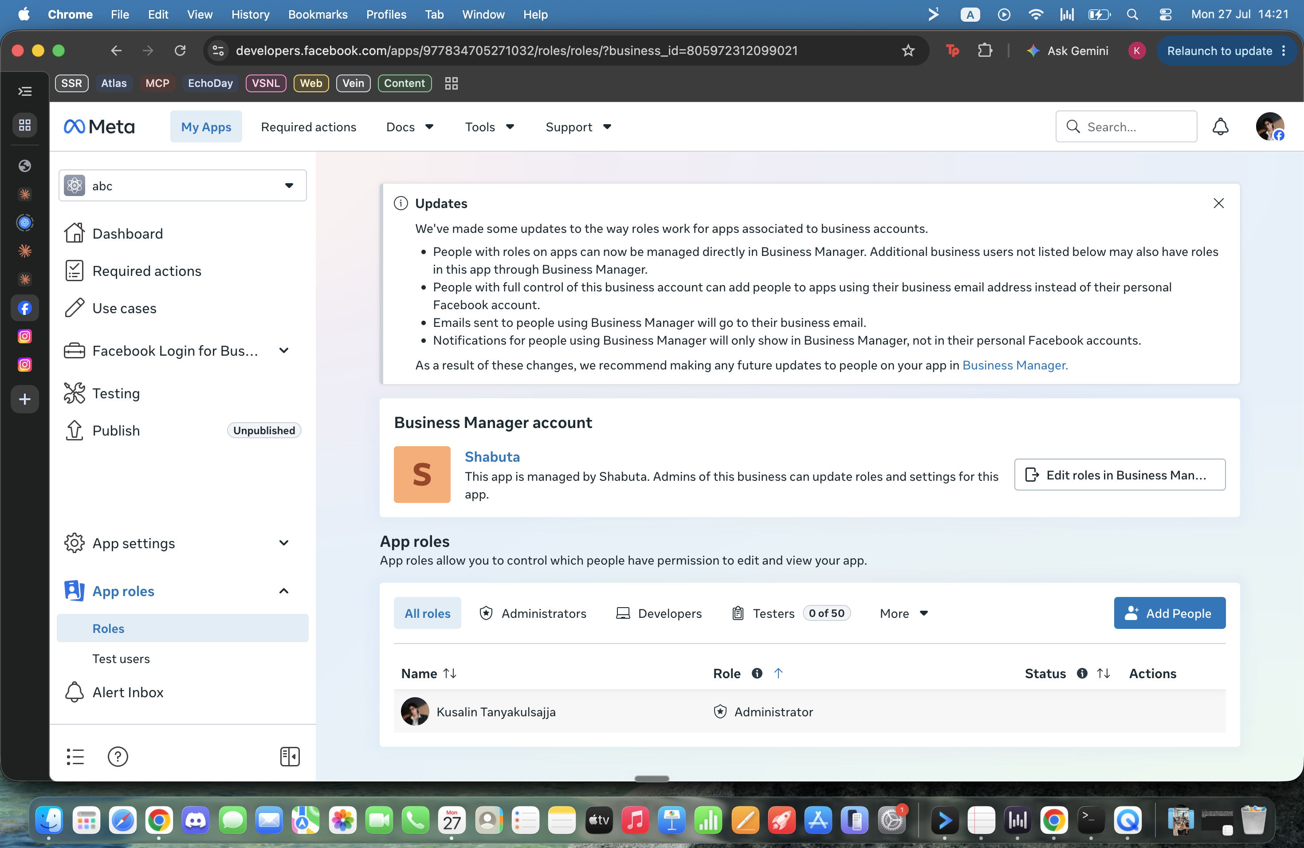Switch to the Testers tab
Screen dimensions: 1304x848
click(x=791, y=613)
